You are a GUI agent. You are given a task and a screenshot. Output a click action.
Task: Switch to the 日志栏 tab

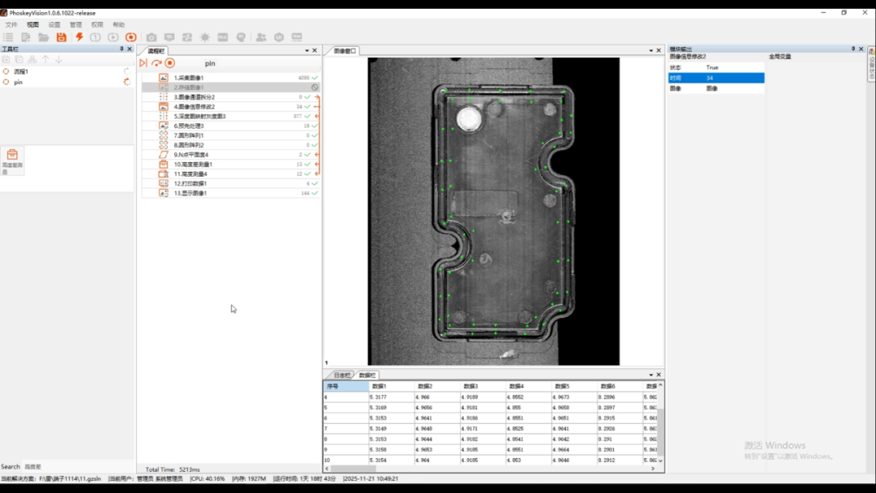click(342, 375)
